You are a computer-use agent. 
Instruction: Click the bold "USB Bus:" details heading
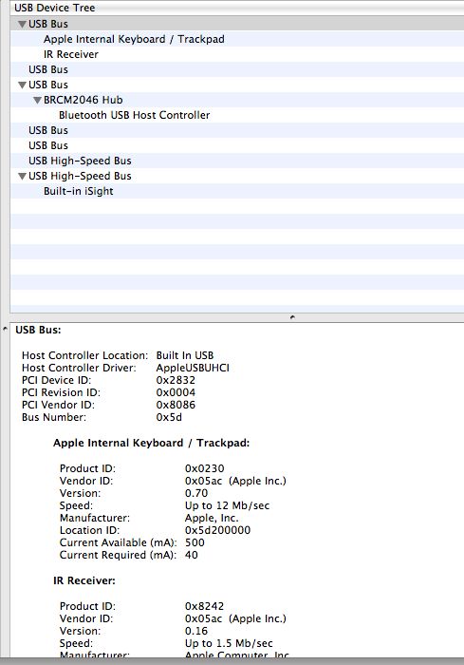pos(38,330)
